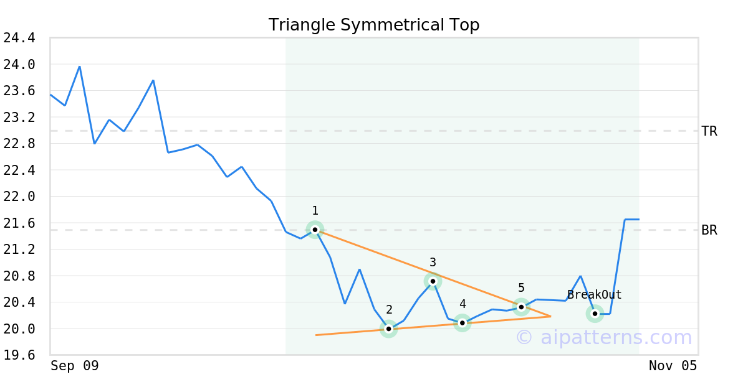Image resolution: width=748 pixels, height=392 pixels.
Task: Click the BR label on right edge
Action: 709,230
